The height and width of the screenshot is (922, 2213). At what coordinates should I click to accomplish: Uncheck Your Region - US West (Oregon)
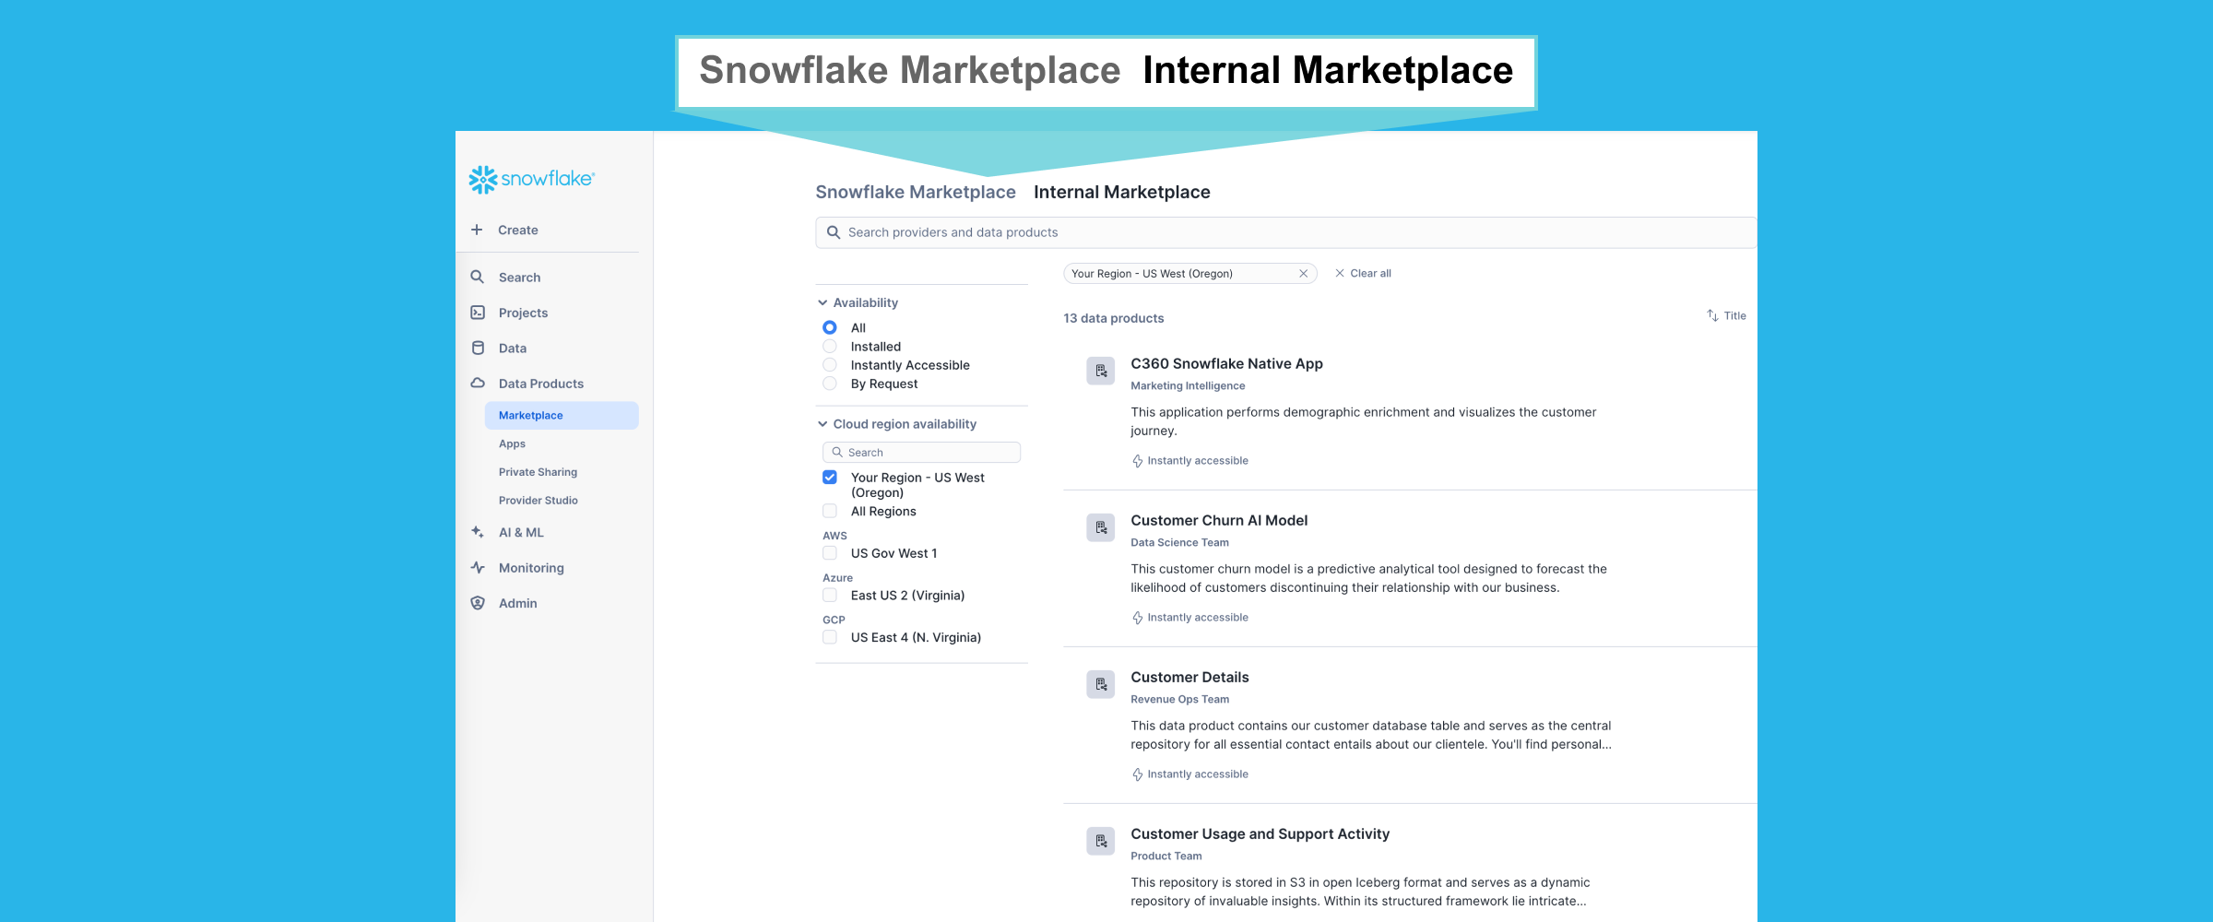pos(829,477)
